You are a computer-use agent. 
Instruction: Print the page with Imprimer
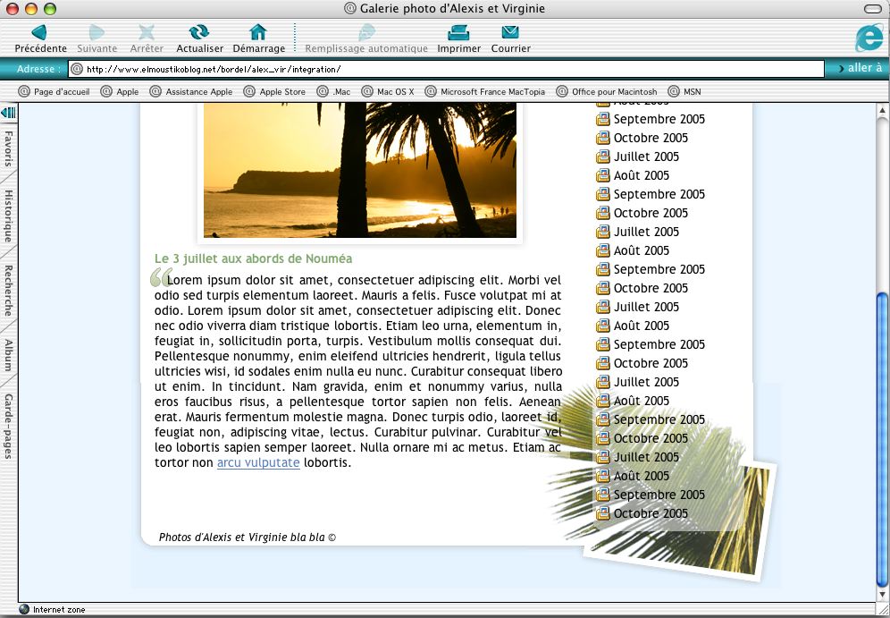458,38
